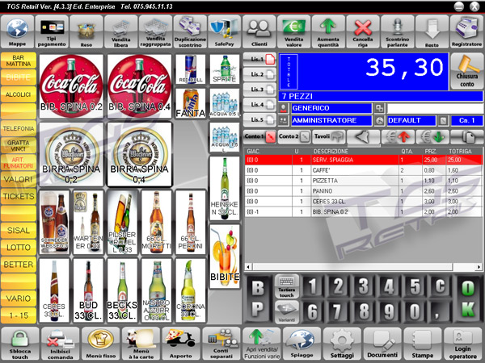Activate Scontrino parlante microphone icon
Viewport: 485px width, 363px height.
pos(398,31)
